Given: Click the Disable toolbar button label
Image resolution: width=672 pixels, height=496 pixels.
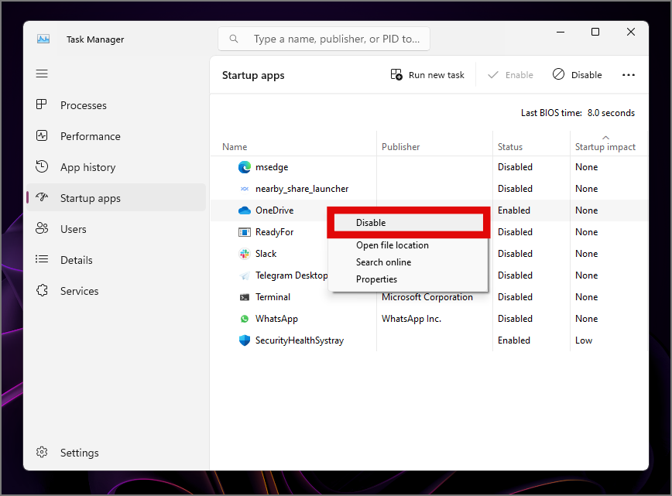Looking at the screenshot, I should point(586,75).
